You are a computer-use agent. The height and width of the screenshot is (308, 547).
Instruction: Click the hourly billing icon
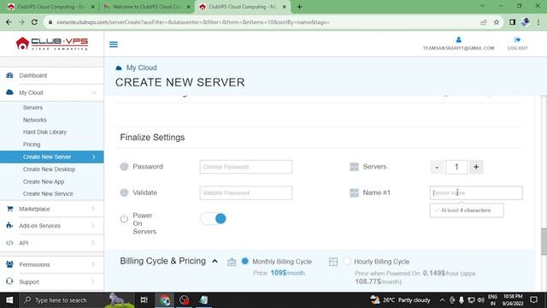[333, 262]
